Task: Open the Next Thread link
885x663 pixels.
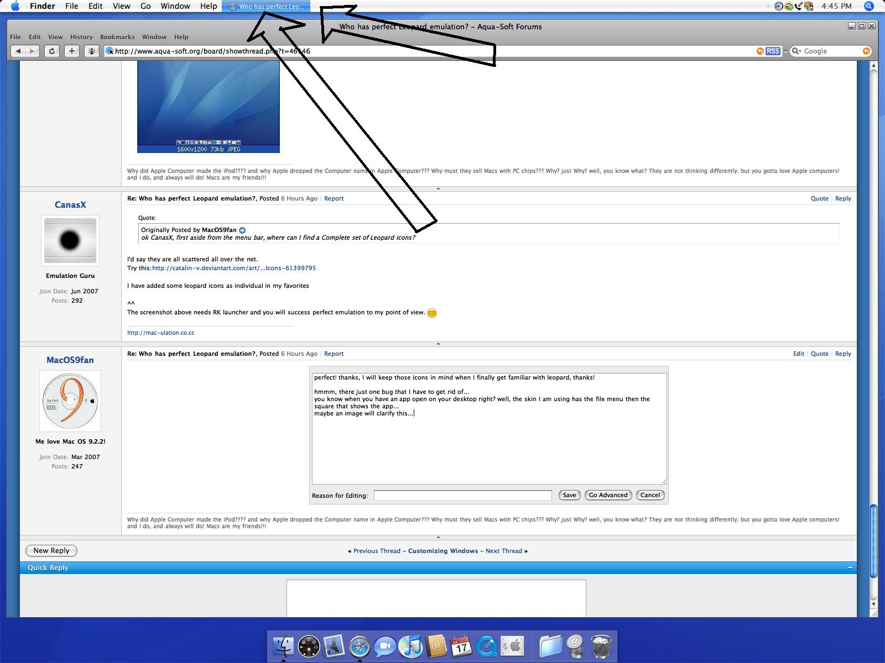Action: coord(504,551)
